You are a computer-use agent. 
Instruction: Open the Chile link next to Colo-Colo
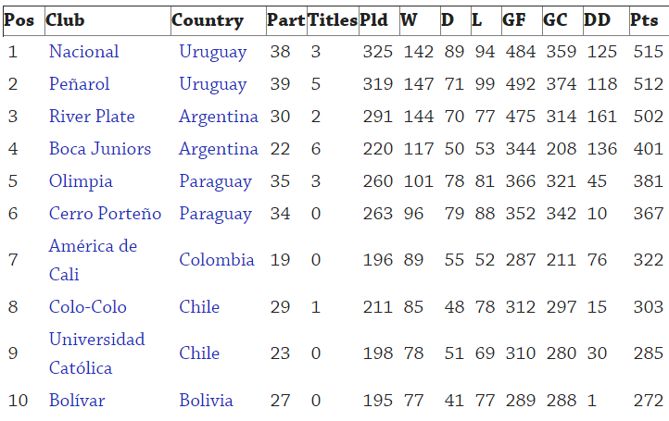[x=199, y=307]
